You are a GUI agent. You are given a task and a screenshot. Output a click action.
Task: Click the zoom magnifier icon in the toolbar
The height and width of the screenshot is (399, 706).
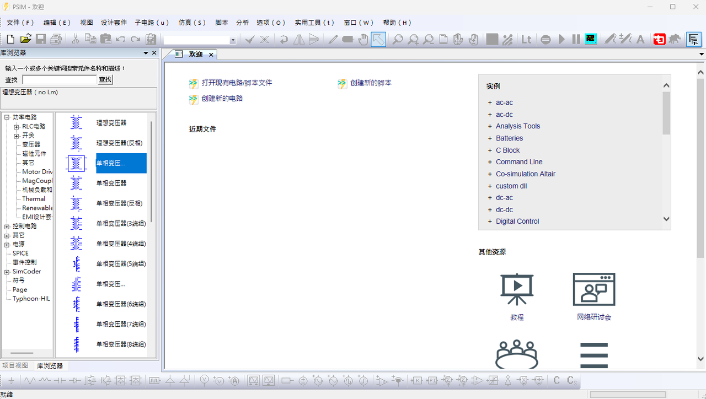398,39
